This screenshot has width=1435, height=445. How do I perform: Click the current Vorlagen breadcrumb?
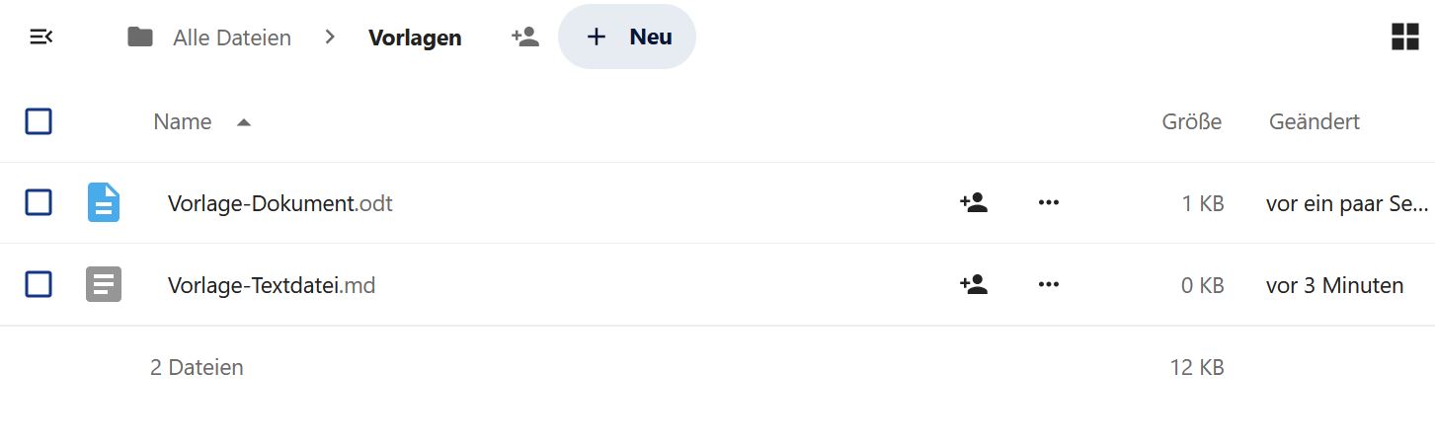pyautogui.click(x=415, y=37)
